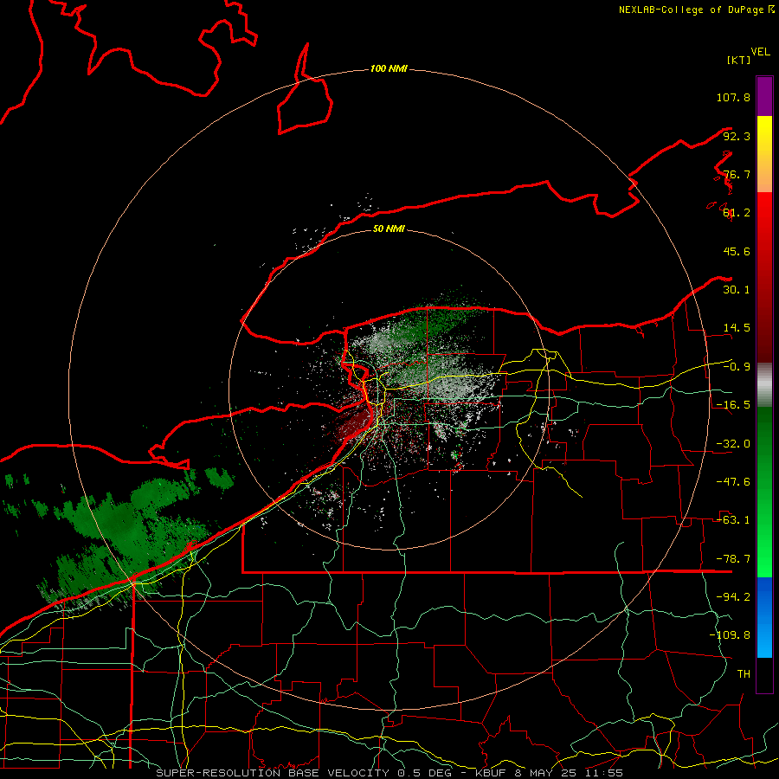The height and width of the screenshot is (779, 779).
Task: Click the -109.8 scale value
Action: (x=730, y=635)
